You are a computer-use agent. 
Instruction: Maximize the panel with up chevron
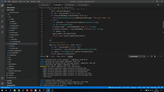[158, 56]
